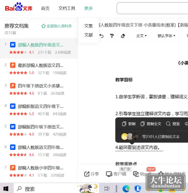188x193 pixels.
Task: Click the magnifier icon in text popup
Action: click(168, 124)
